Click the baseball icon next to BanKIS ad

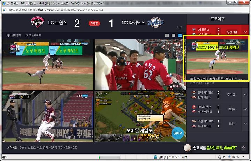click(187, 148)
